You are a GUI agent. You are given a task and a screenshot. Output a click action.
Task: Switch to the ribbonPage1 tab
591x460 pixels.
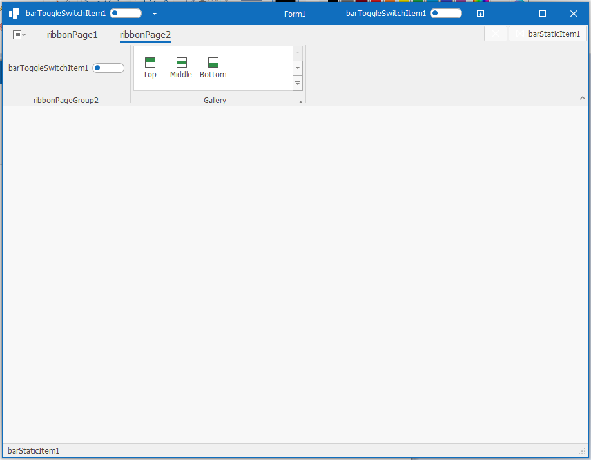(x=72, y=35)
